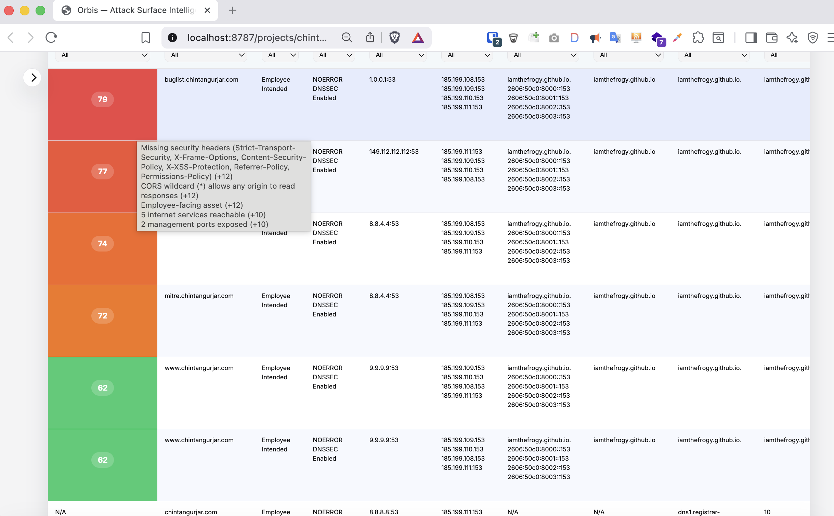
Task: Activate the eyedropper color picker extension
Action: [677, 38]
